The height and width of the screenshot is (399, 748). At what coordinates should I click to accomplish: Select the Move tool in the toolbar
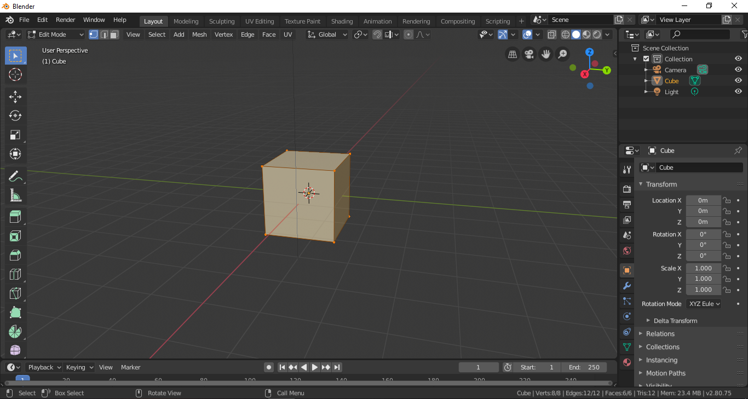coord(15,96)
